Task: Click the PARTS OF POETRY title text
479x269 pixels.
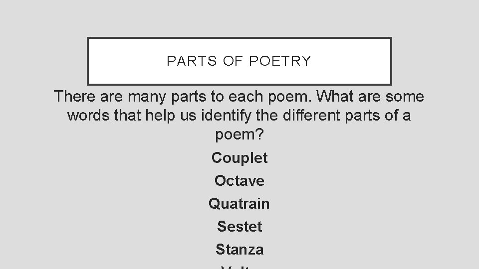Action: [239, 61]
